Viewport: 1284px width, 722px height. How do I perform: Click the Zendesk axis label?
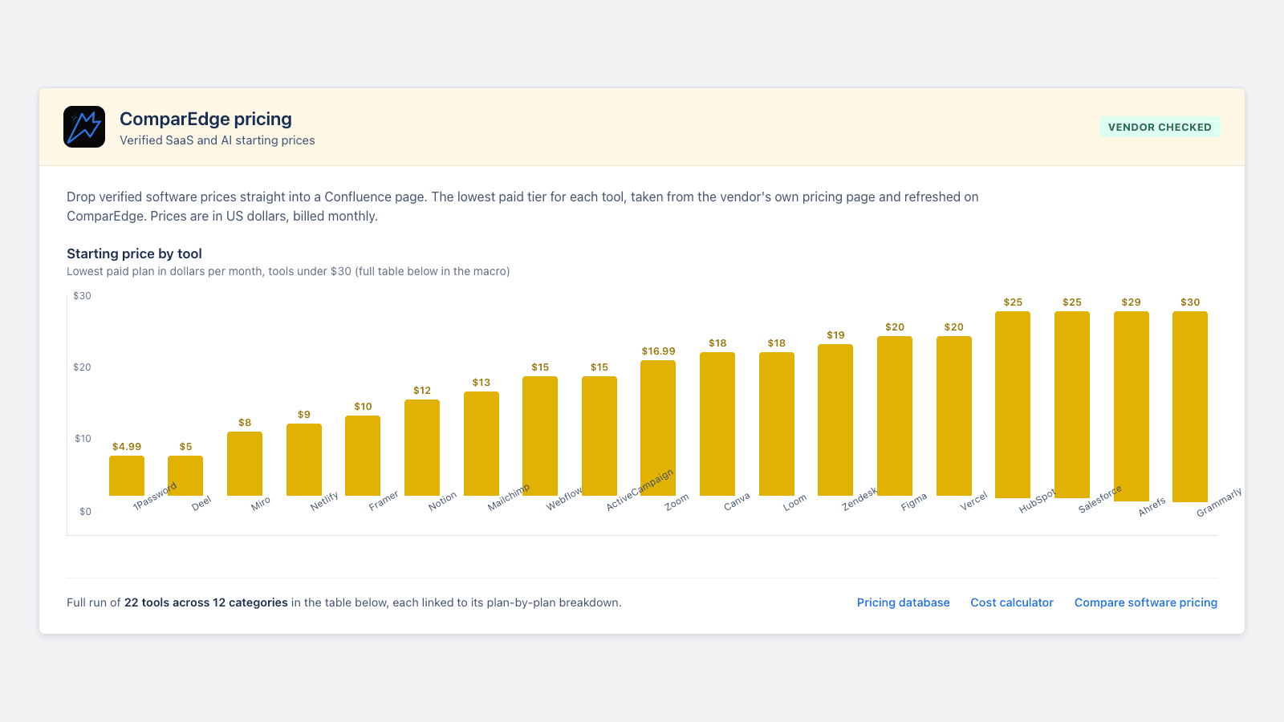point(859,499)
